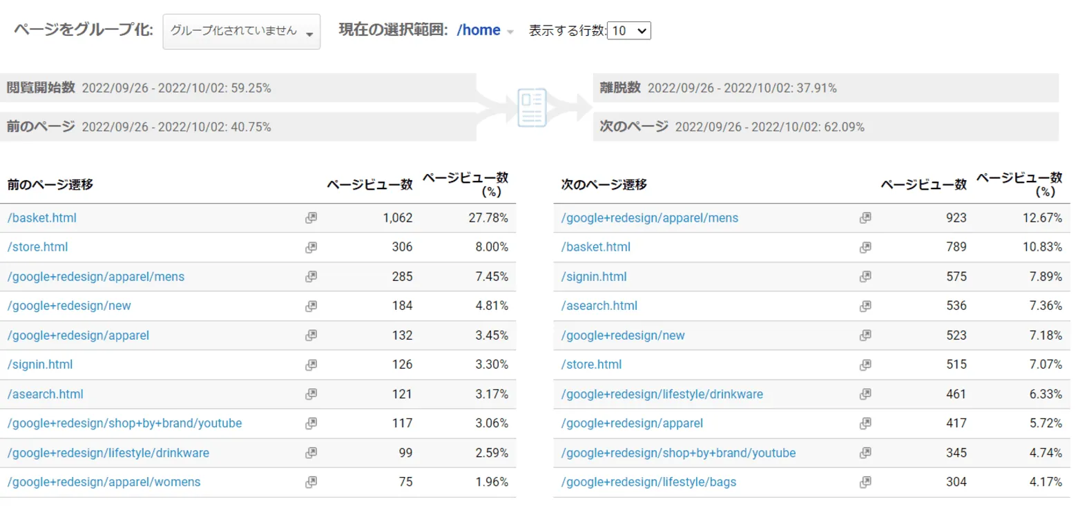Open popup icon for next /google+redesign/lifestyle/drinkware
1078x506 pixels.
click(x=865, y=394)
